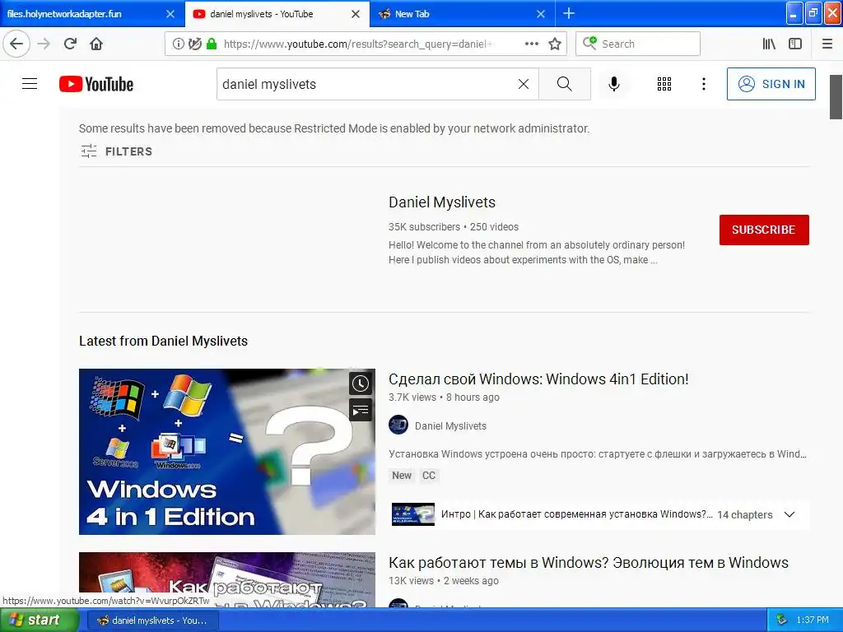Close the daniel myslivets YouTube tab
This screenshot has width=843, height=632.
356,14
